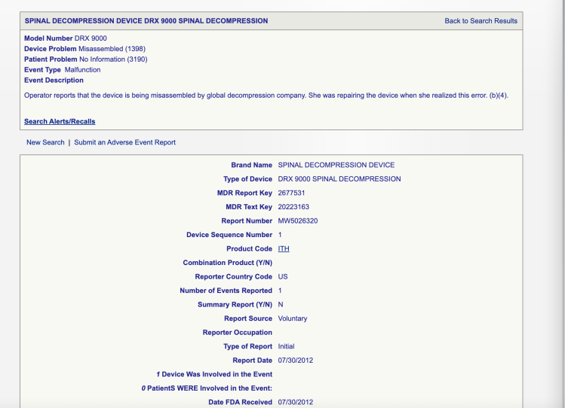The width and height of the screenshot is (565, 408).
Task: Click the page heading for the DRX 9000 report
Action: (146, 21)
